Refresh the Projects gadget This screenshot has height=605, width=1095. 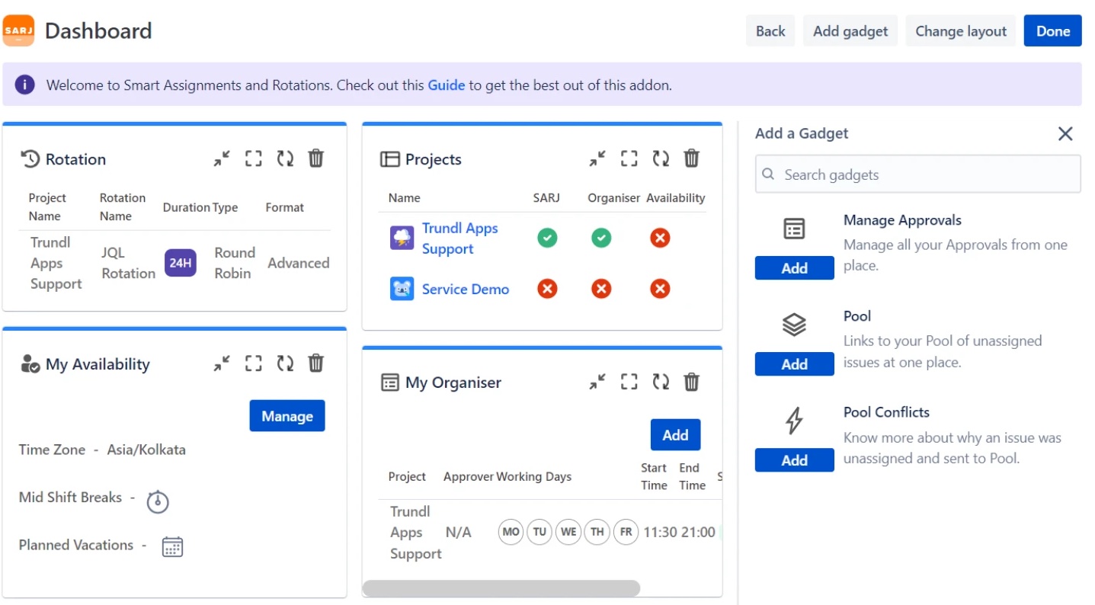pyautogui.click(x=661, y=158)
